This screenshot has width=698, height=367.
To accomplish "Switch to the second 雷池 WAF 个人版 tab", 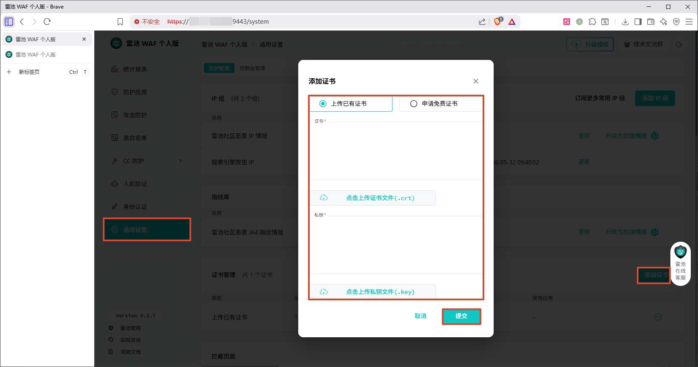I will tap(47, 54).
